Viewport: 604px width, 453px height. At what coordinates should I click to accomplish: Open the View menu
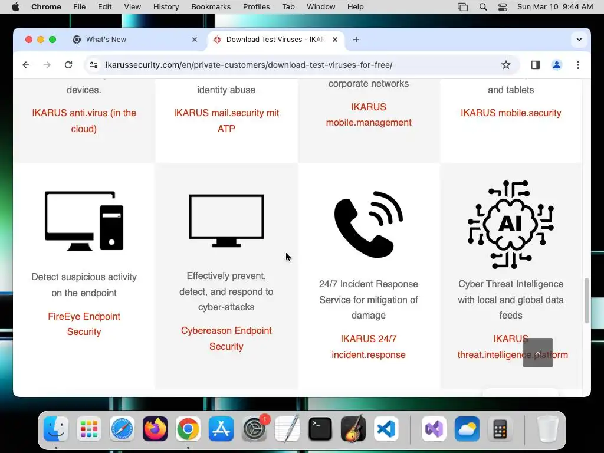133,6
